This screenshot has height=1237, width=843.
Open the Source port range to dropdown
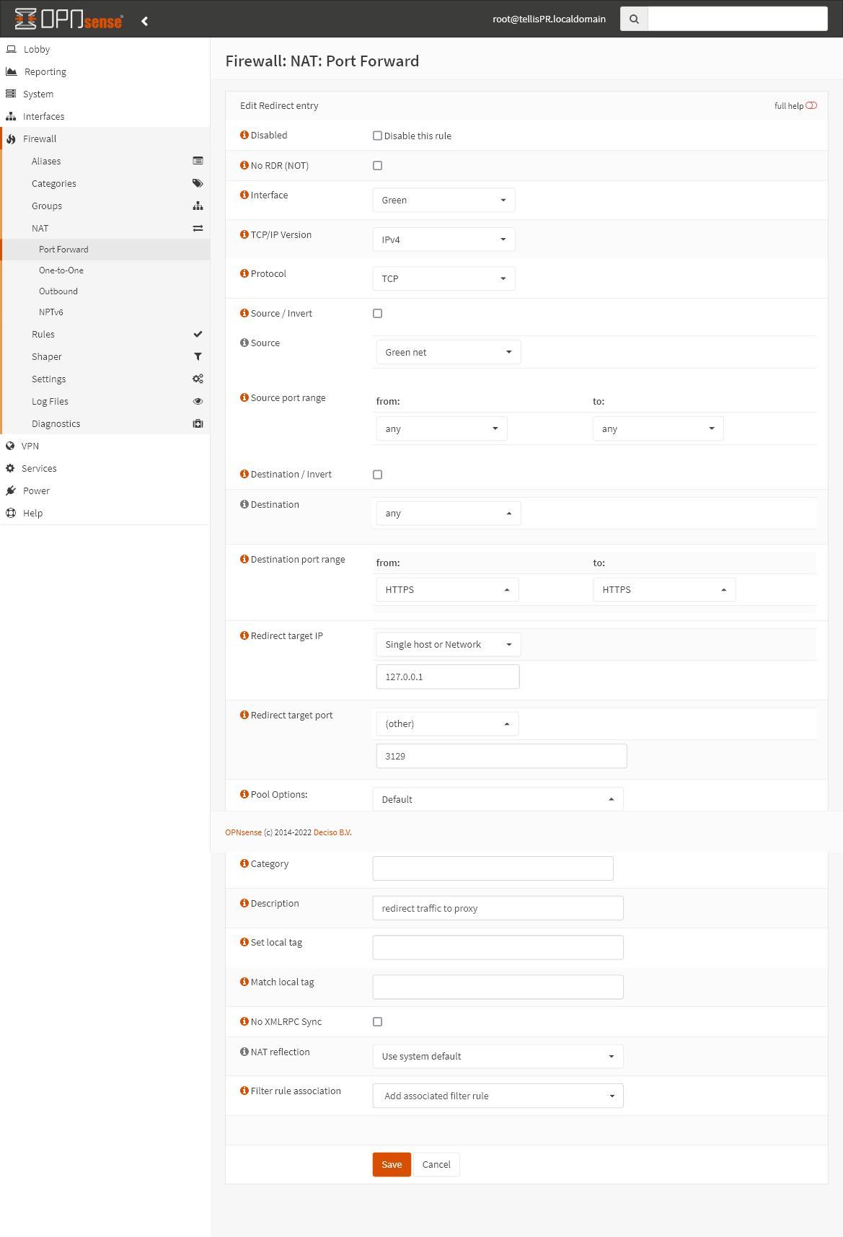pyautogui.click(x=658, y=428)
